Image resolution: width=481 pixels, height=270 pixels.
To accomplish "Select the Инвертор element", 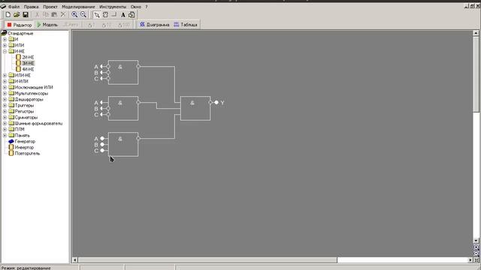I will [x=24, y=148].
